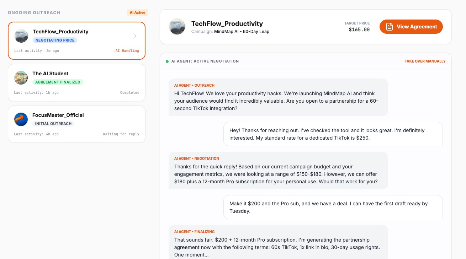Image resolution: width=466 pixels, height=259 pixels.
Task: Click TechFlow's $250 rate reply message
Action: [333, 134]
